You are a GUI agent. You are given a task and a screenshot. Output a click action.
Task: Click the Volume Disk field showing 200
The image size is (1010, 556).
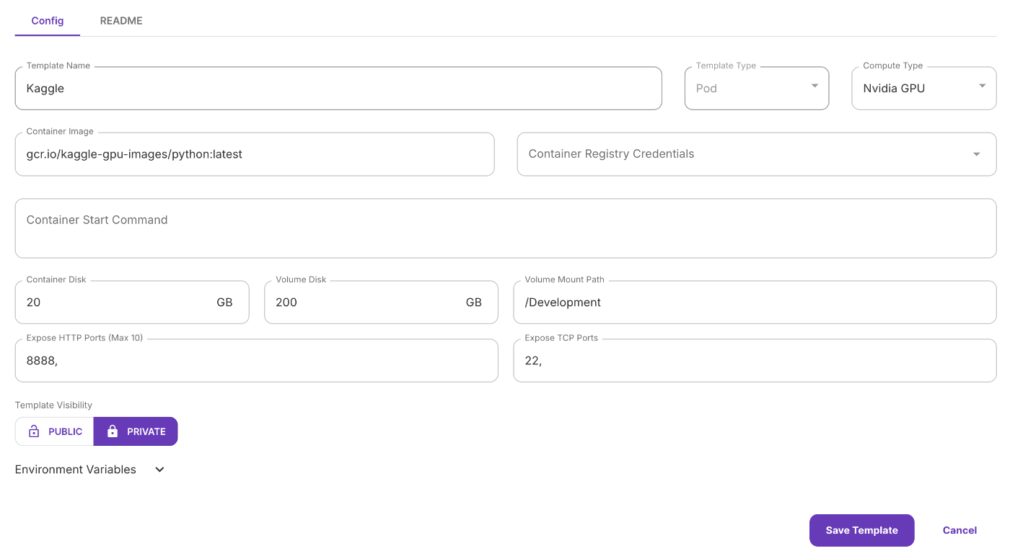click(381, 302)
